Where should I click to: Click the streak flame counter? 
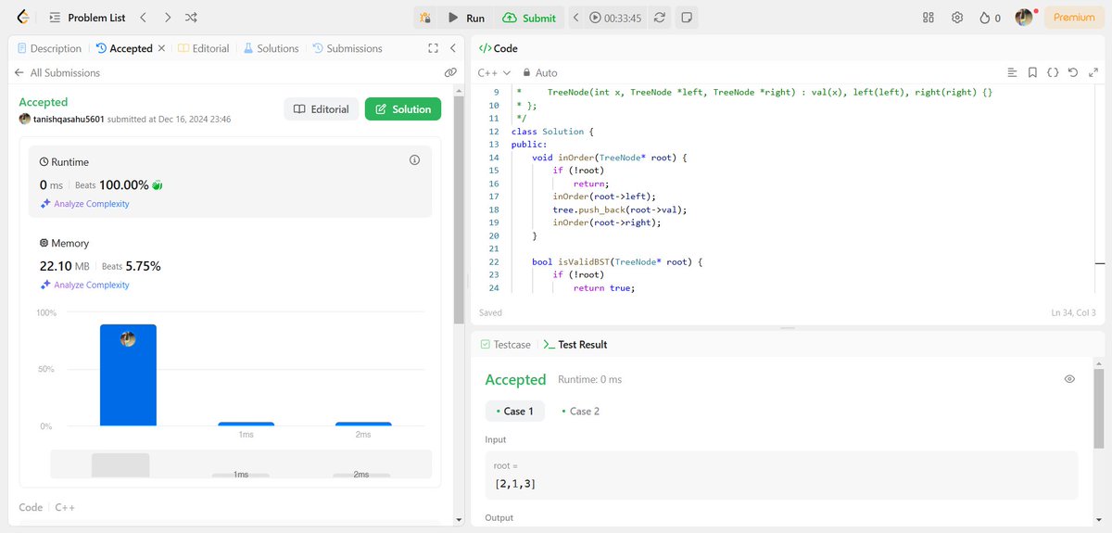tap(991, 18)
